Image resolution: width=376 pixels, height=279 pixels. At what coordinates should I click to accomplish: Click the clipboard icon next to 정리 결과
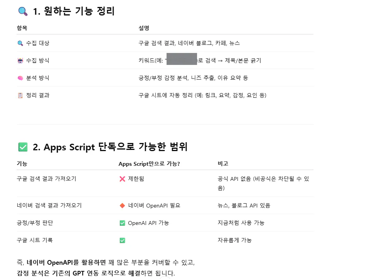[20, 95]
